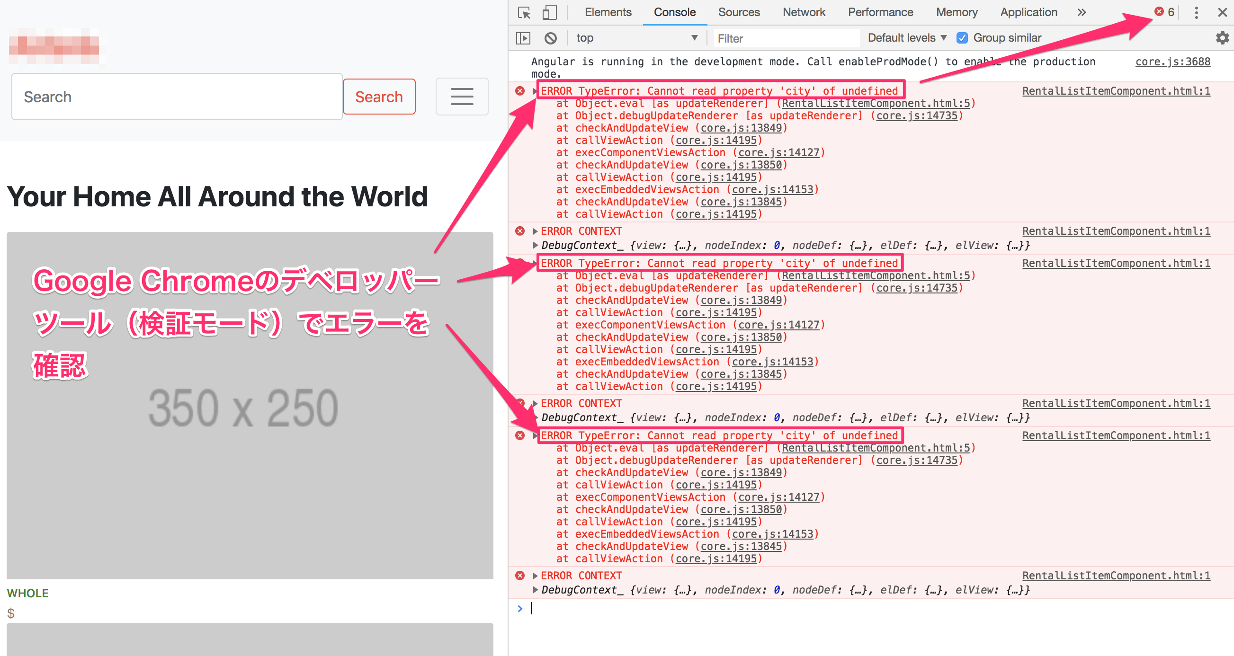Toggle the device toolbar icon
Screen dimensions: 1234x656
(549, 12)
